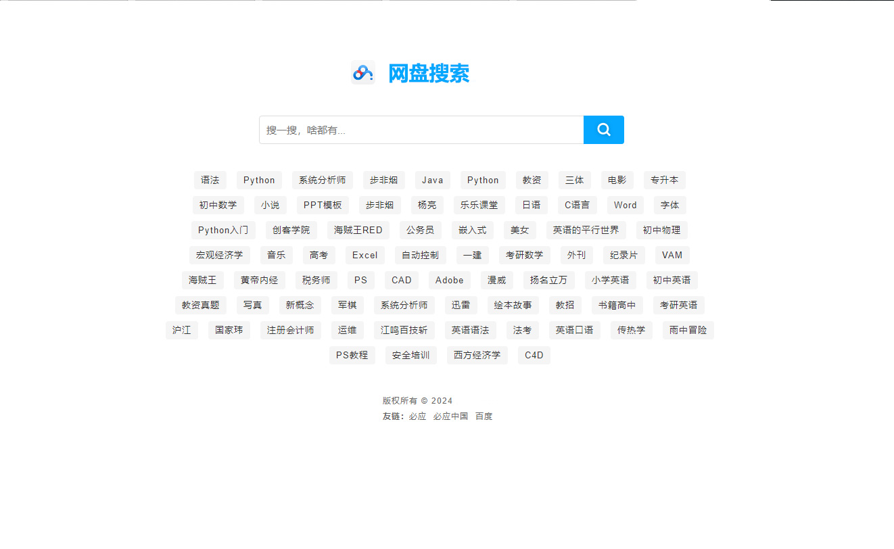Select the 小学英语 tag
894x549 pixels.
pyautogui.click(x=610, y=280)
